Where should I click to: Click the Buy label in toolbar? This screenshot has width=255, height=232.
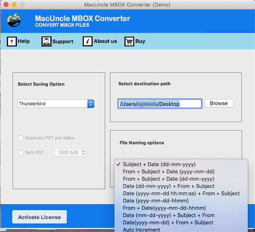coord(140,41)
